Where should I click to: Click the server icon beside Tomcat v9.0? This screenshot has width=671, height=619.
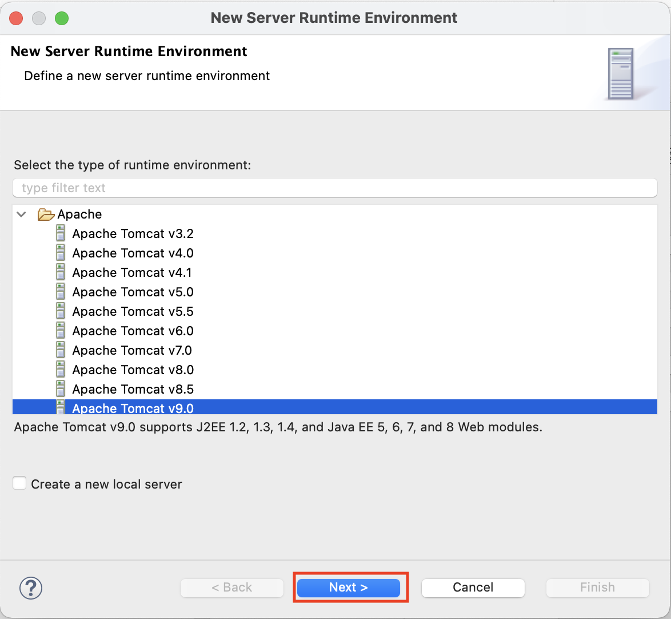pyautogui.click(x=61, y=407)
